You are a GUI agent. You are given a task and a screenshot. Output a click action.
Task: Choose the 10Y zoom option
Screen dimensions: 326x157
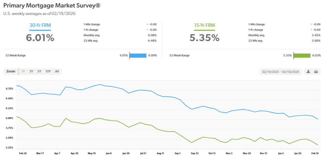[48, 71]
